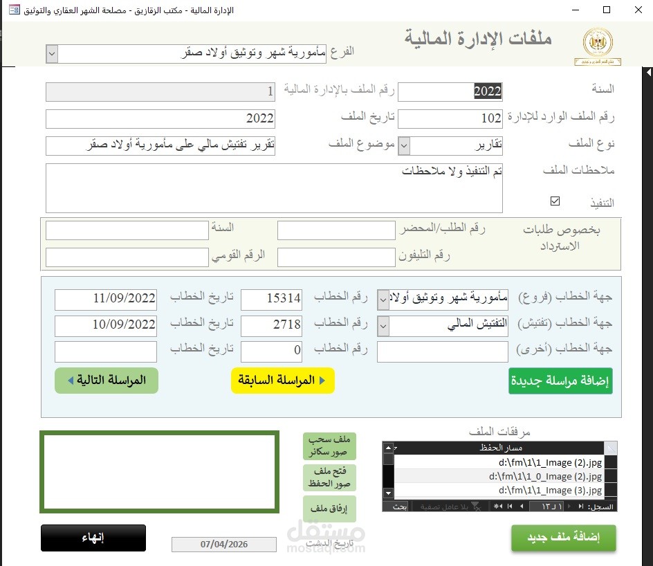This screenshot has width=653, height=566.
Task: Click the ملاحظات الملف notes box
Action: pyautogui.click(x=274, y=188)
